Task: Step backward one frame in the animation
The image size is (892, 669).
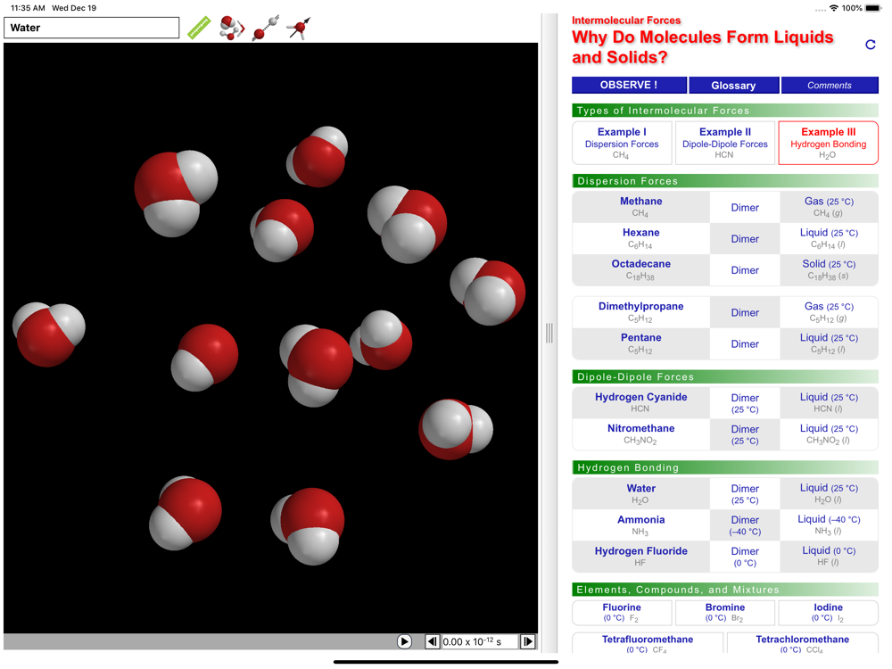Action: (432, 641)
